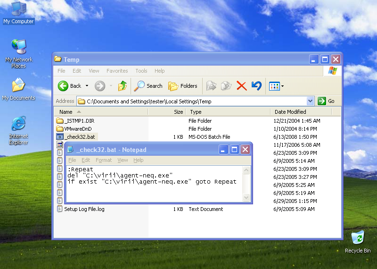Select the Setup Log File.log icon
The image size is (377, 269).
pos(60,209)
